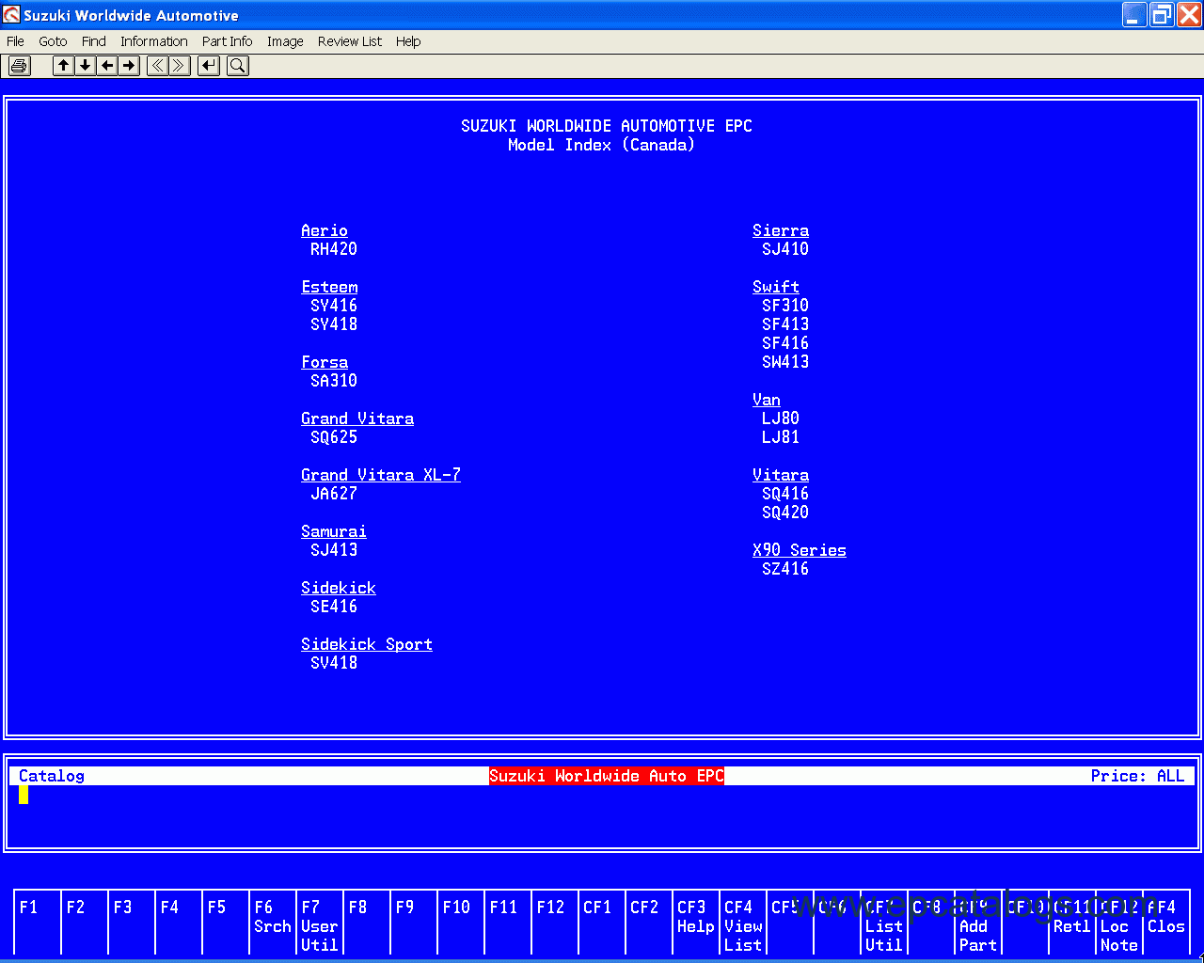The height and width of the screenshot is (963, 1204).
Task: Choose model code LJ81
Action: (x=781, y=437)
